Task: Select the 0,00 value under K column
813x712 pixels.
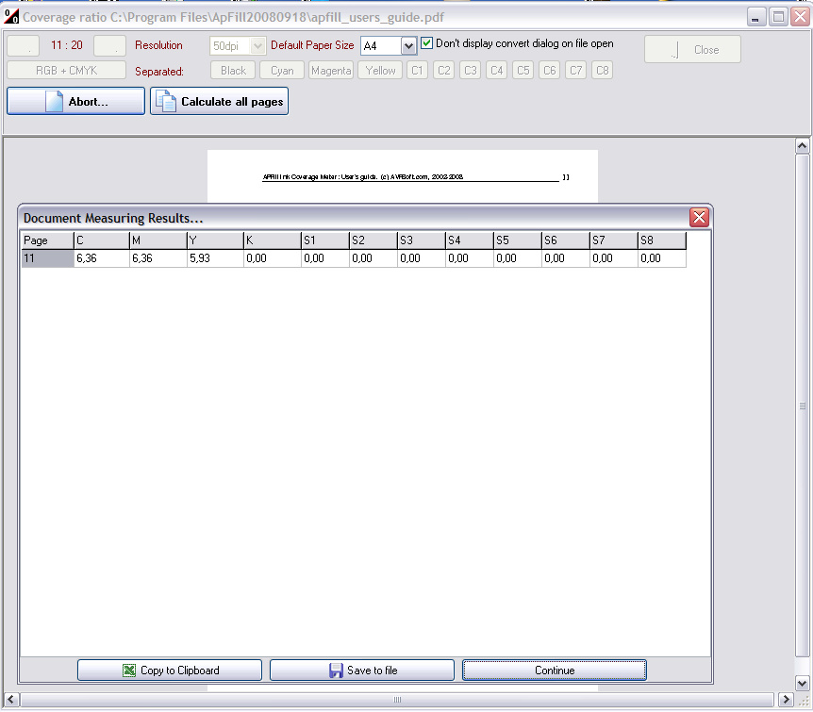Action: (273, 258)
